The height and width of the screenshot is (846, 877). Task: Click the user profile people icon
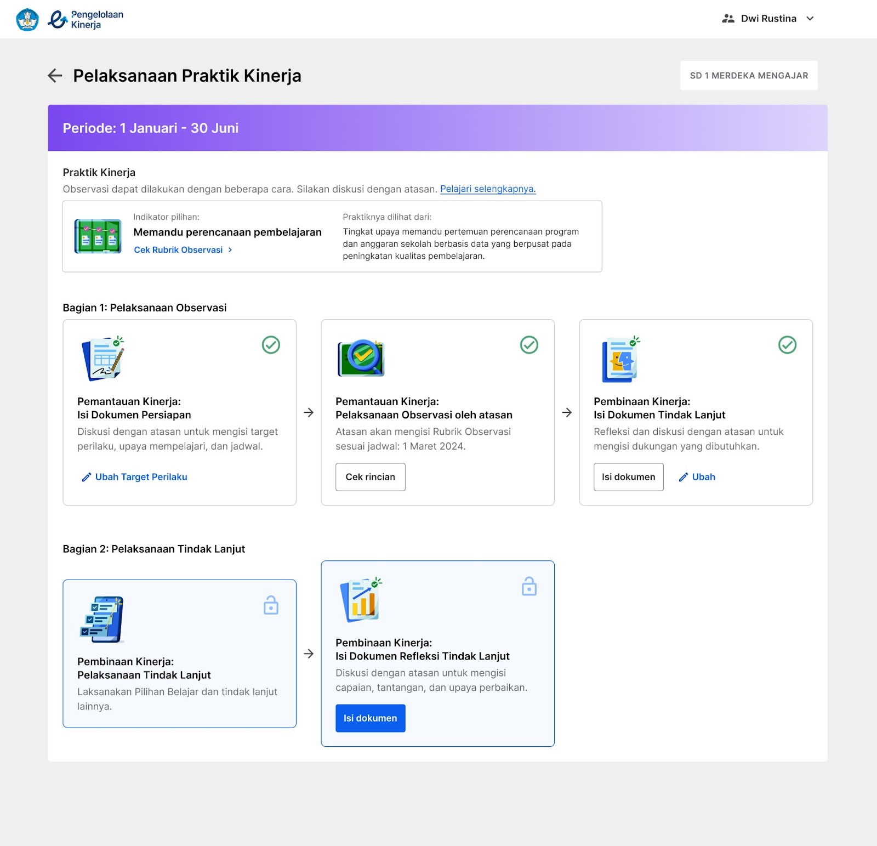(x=728, y=19)
